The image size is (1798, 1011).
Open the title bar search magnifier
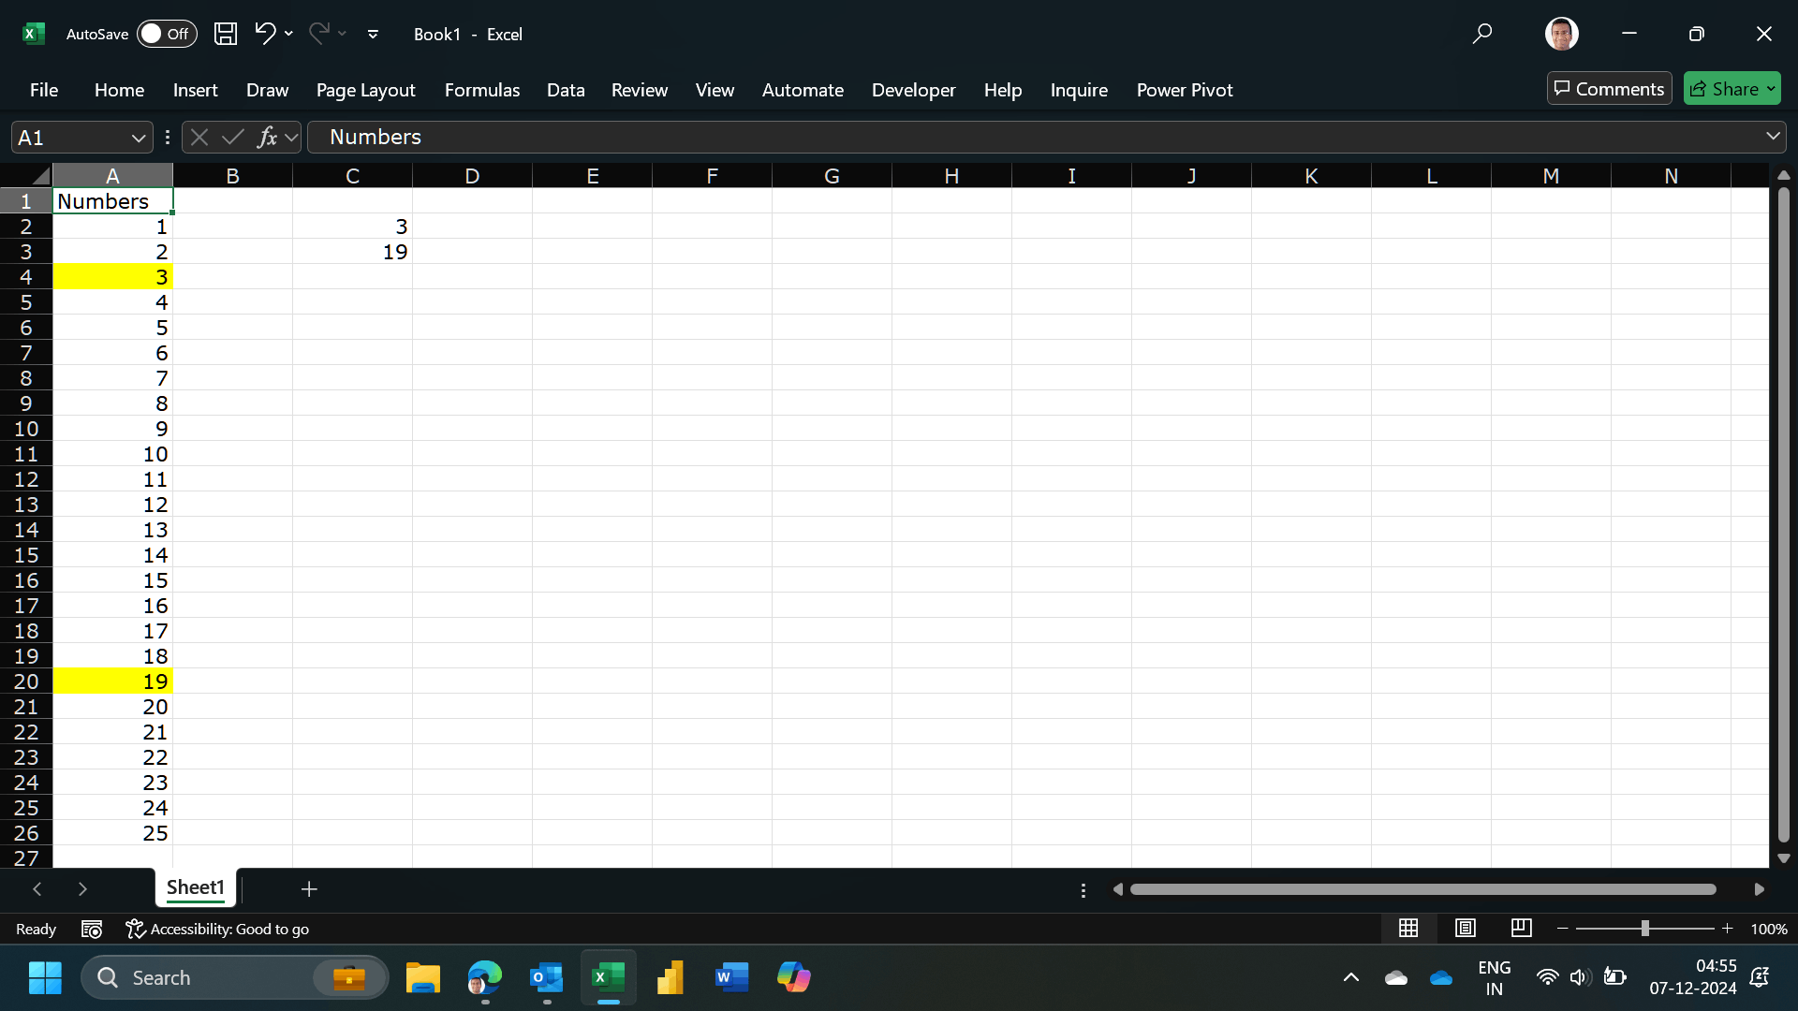[x=1481, y=34]
